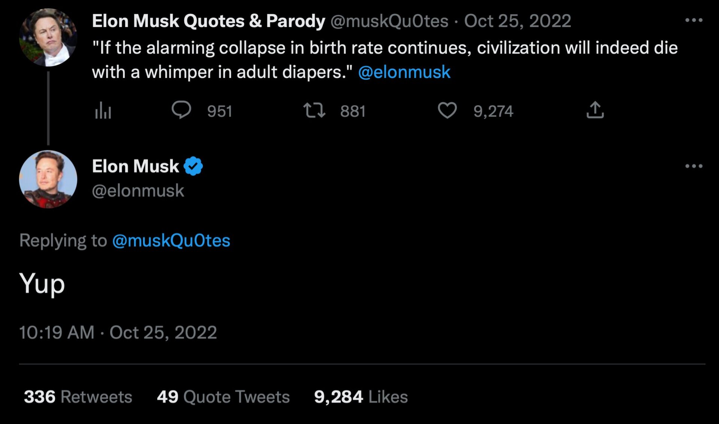The image size is (719, 424).
Task: Click the Oct 25, 2022 date on parody tweet
Action: coord(518,21)
